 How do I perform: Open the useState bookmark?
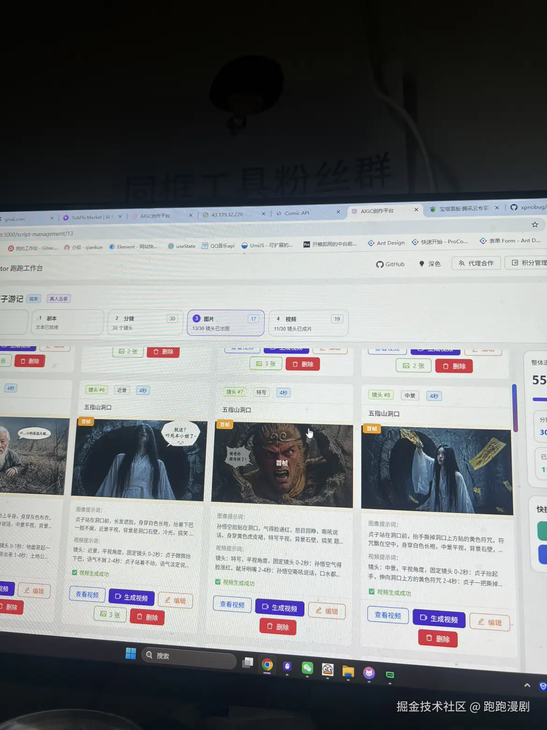[x=182, y=246]
